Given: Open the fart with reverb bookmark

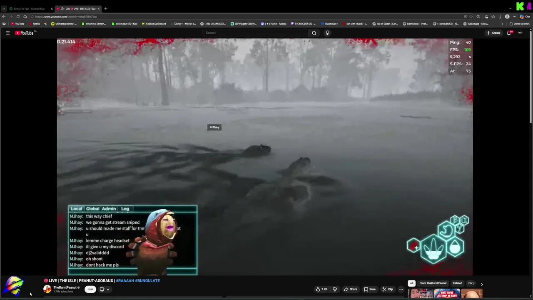Looking at the screenshot, I should 355,24.
